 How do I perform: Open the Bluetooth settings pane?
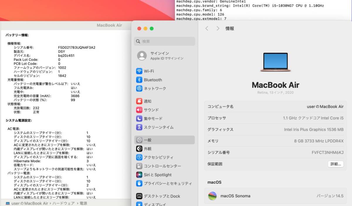(x=165, y=80)
